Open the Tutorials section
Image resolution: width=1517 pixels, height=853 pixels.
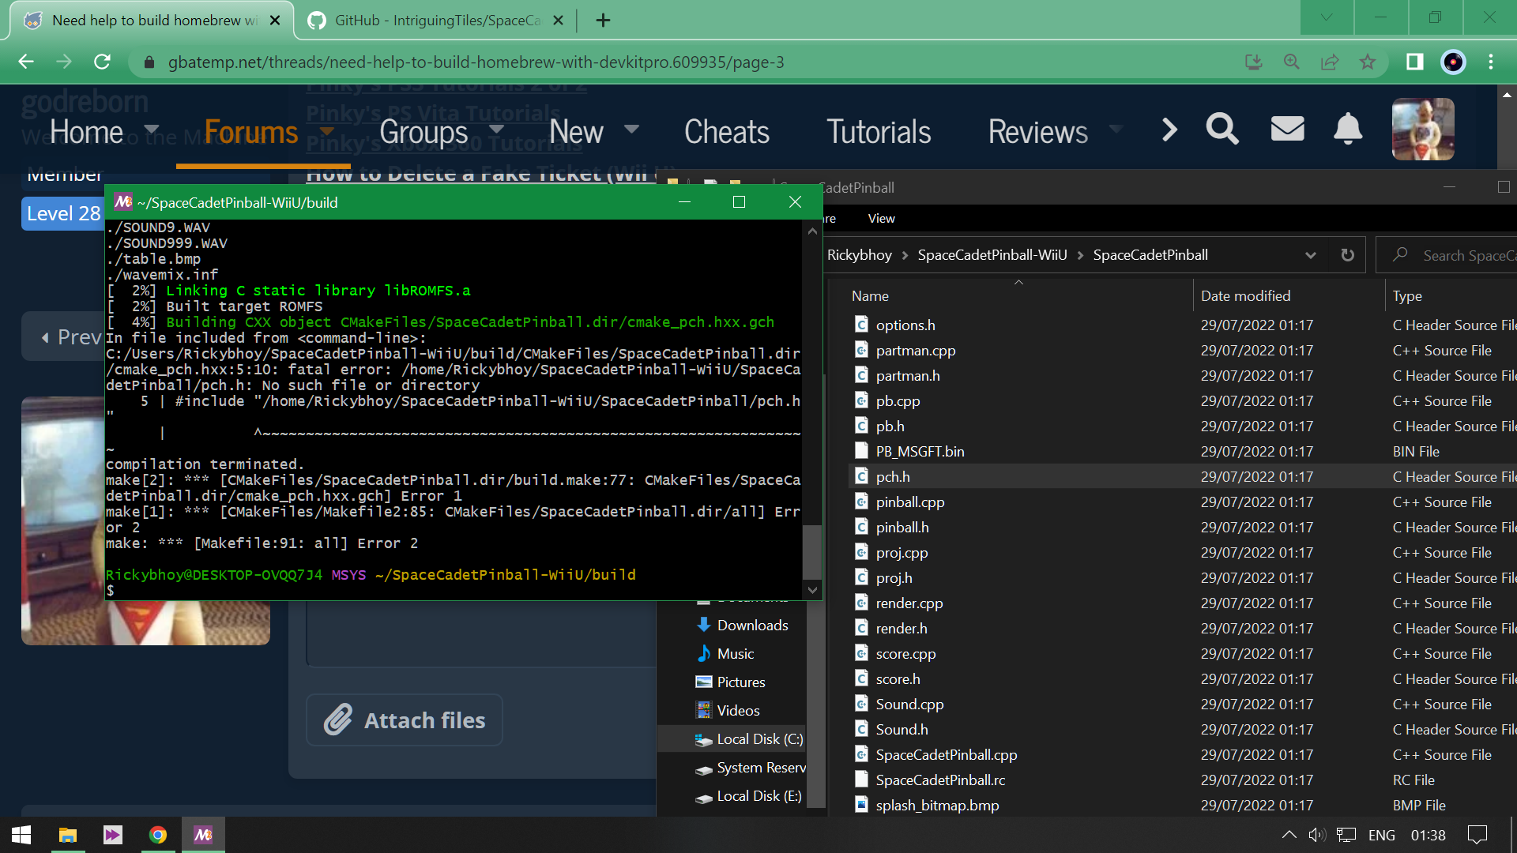879,132
